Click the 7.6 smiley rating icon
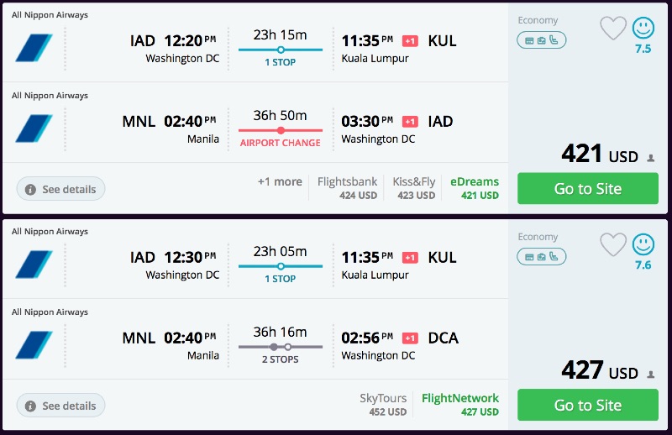The image size is (672, 435). tap(643, 245)
